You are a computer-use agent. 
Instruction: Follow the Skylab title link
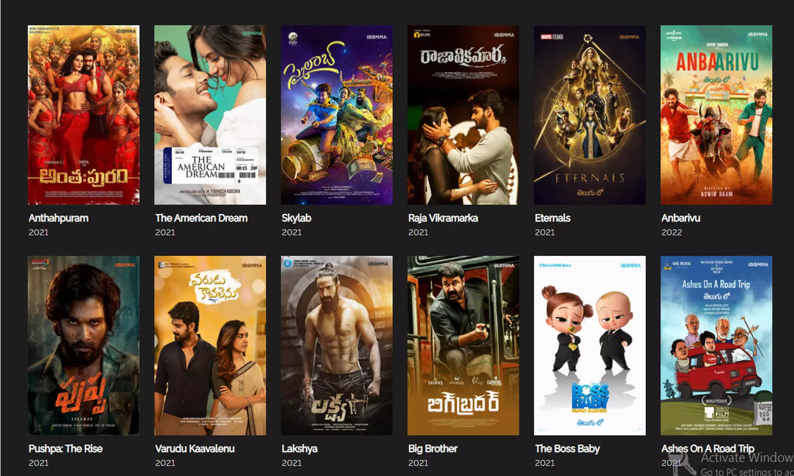[296, 218]
